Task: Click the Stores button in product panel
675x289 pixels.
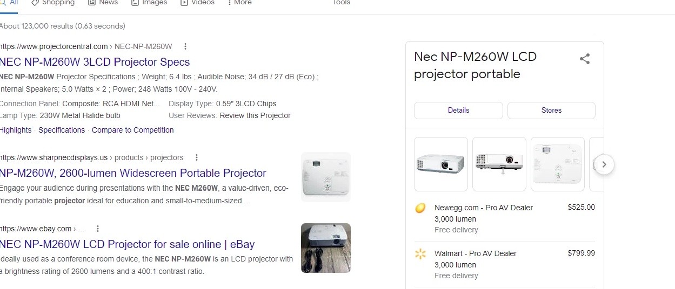Action: point(551,110)
